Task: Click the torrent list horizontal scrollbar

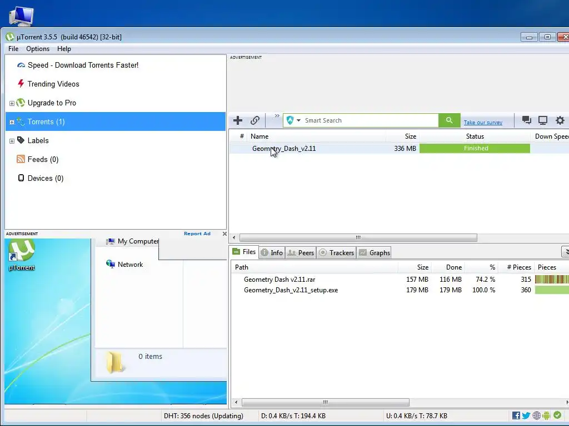Action: point(358,237)
